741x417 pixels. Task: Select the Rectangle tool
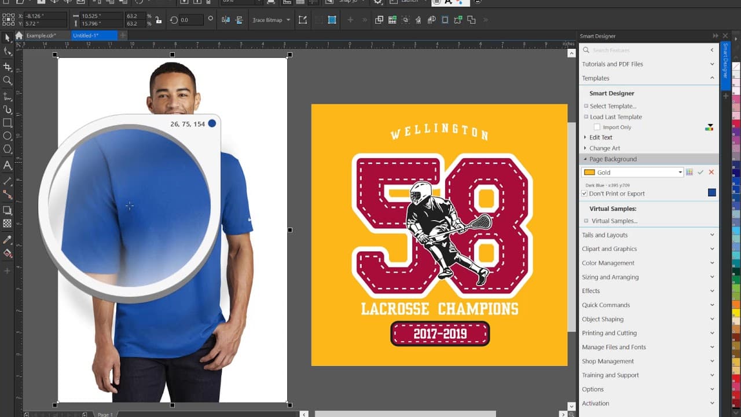point(8,123)
